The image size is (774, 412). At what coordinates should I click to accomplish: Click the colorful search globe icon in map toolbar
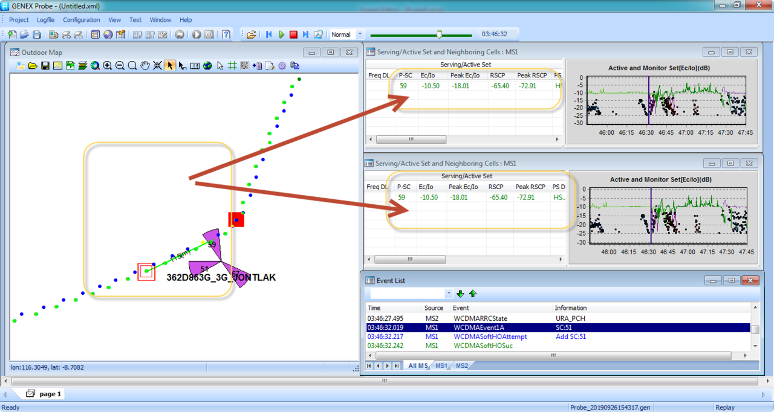[x=95, y=65]
